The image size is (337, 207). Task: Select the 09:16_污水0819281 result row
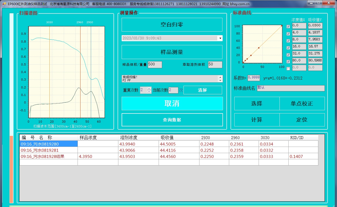point(49,150)
